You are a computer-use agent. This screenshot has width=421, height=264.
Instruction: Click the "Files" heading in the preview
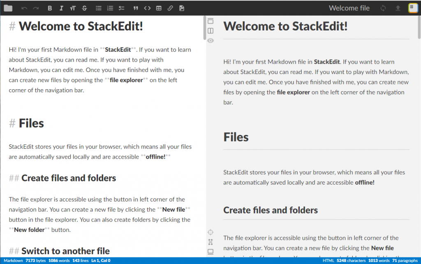236,137
